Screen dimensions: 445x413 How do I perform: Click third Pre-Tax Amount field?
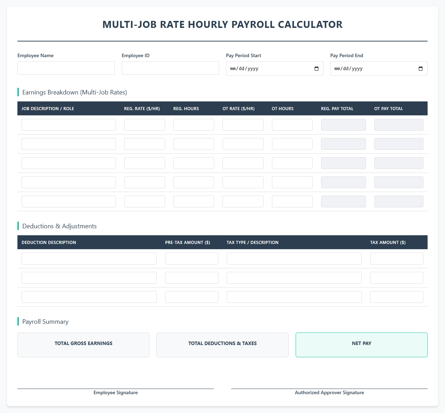pos(192,297)
